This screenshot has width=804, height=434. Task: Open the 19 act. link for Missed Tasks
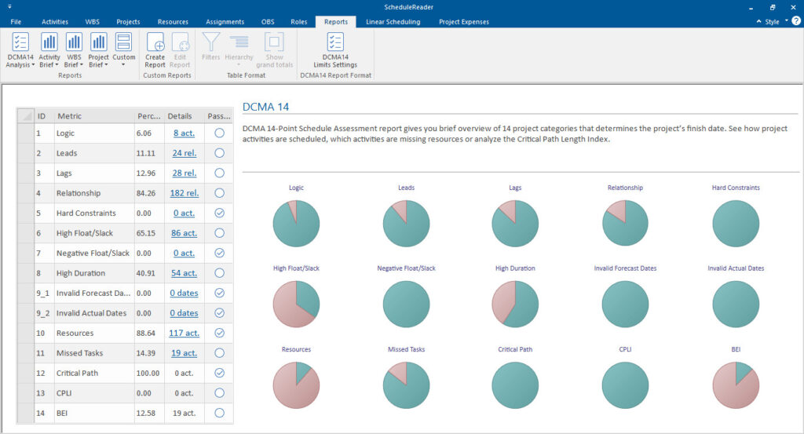(184, 353)
